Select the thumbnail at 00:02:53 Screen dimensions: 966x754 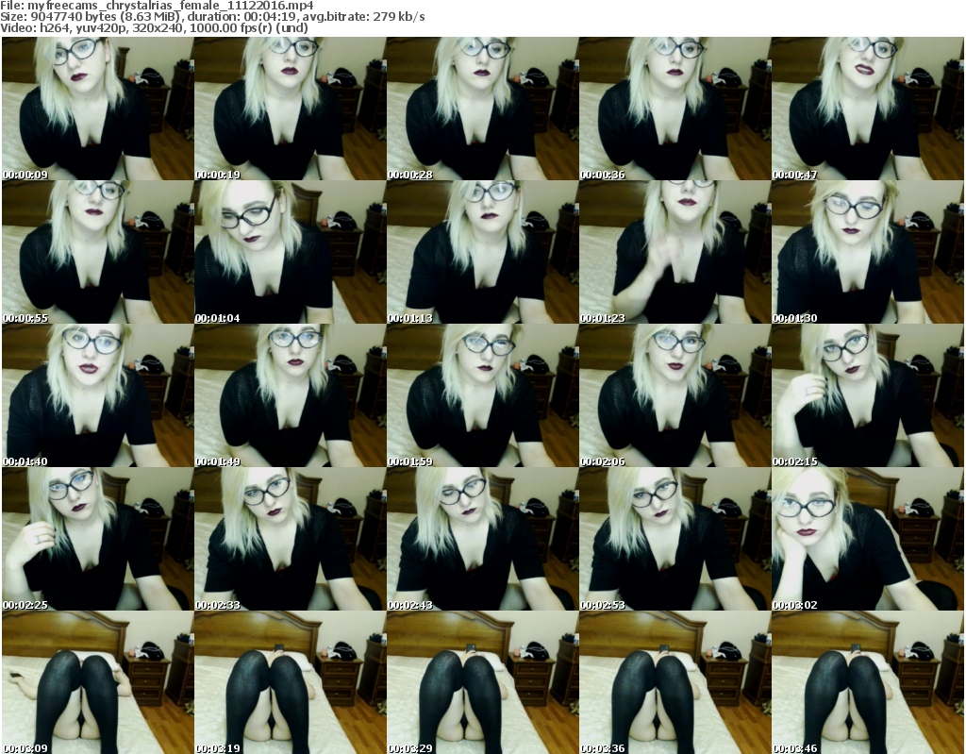coord(674,540)
